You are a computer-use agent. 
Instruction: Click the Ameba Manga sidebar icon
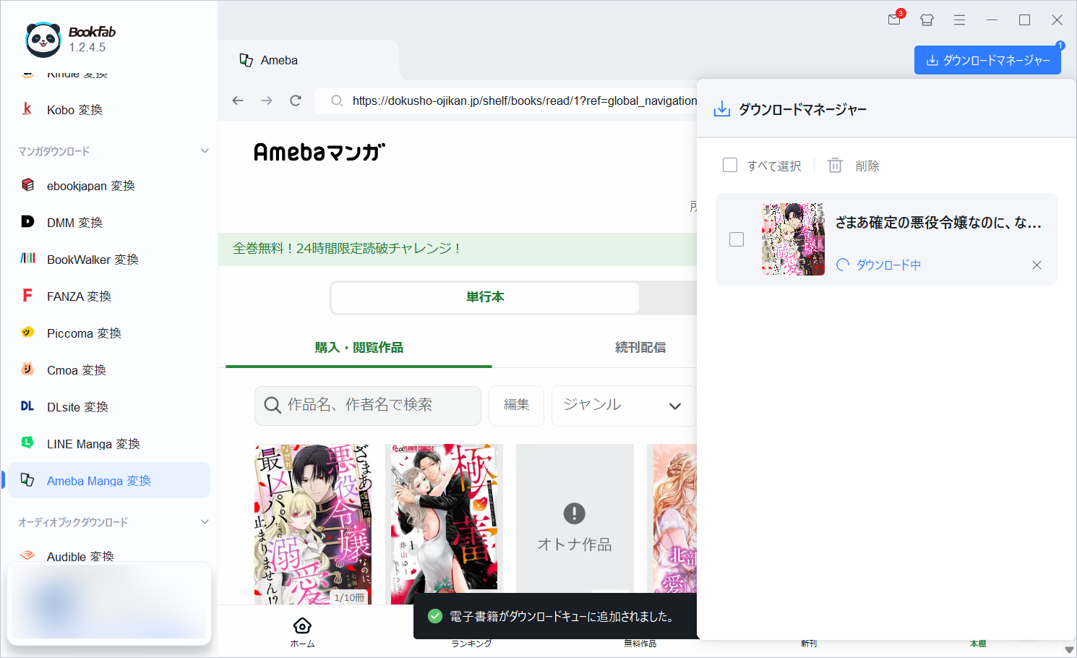tap(27, 479)
